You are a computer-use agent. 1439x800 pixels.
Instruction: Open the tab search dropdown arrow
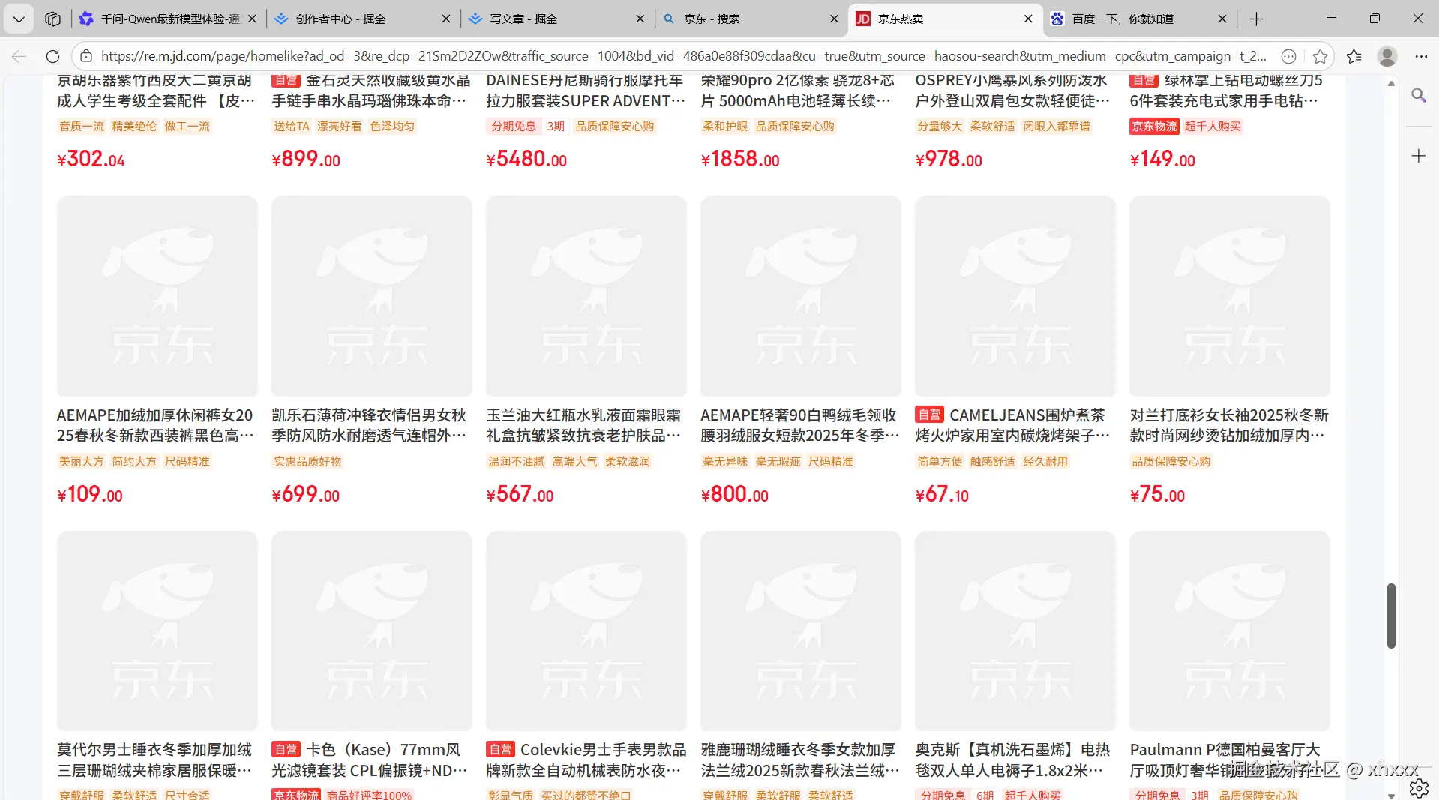coord(19,19)
